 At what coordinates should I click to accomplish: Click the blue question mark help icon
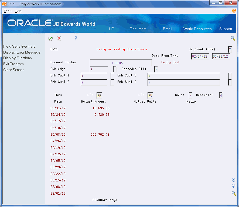pyautogui.click(x=76, y=38)
